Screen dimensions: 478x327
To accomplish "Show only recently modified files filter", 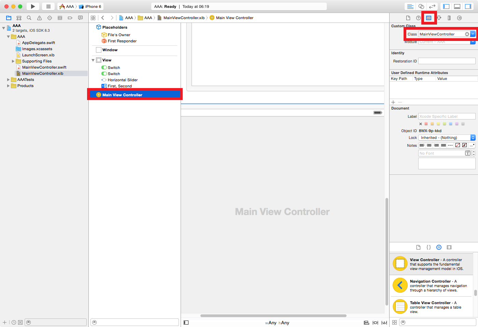I will click(x=14, y=322).
